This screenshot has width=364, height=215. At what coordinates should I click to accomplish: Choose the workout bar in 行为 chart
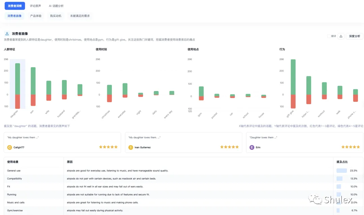324,91
